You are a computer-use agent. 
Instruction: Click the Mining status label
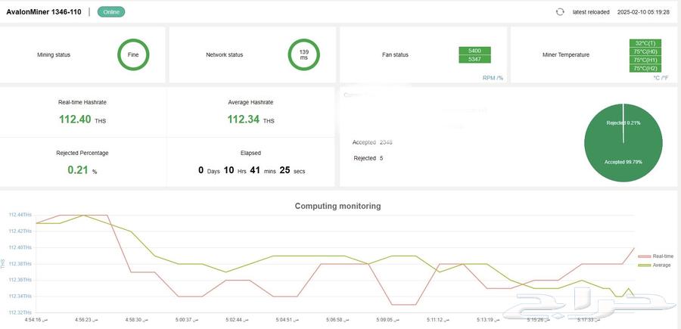tap(54, 55)
